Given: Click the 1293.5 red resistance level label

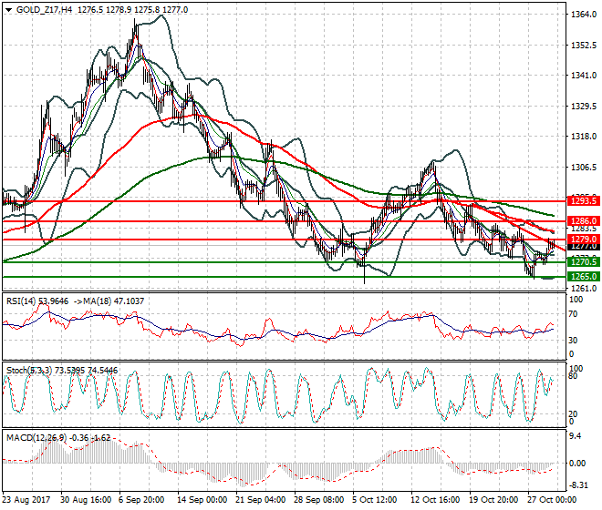Looking at the screenshot, I should click(583, 201).
